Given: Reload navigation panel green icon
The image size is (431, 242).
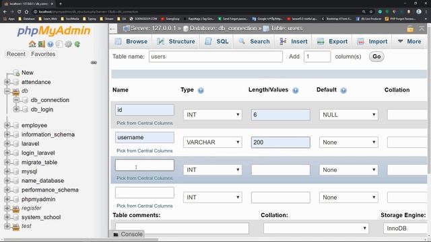Looking at the screenshot, I should (x=77, y=44).
